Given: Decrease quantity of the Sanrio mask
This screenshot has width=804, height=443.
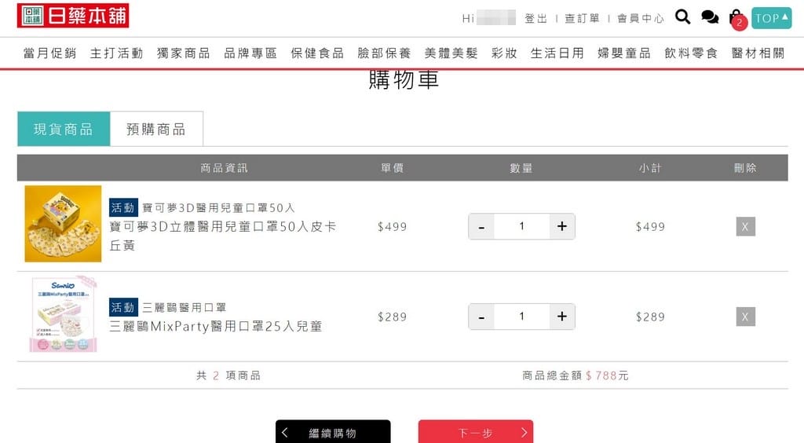Looking at the screenshot, I should (481, 317).
